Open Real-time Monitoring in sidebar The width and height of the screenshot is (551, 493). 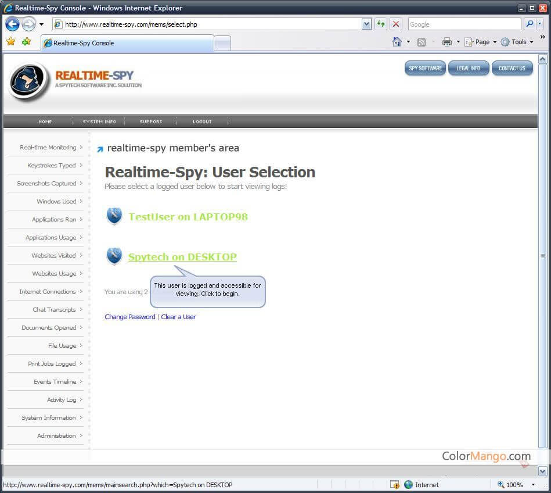48,148
